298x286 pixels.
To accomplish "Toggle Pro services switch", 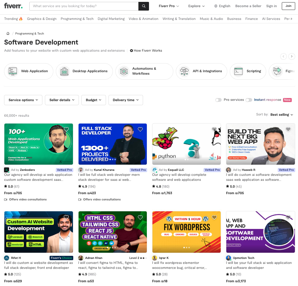I will [219, 100].
